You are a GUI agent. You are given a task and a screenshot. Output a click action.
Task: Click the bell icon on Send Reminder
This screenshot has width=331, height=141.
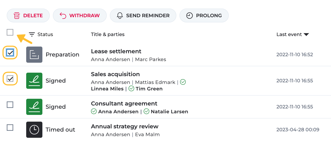120,16
